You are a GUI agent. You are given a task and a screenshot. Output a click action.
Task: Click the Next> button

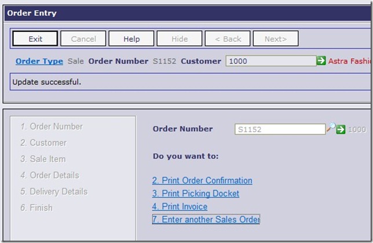click(x=276, y=39)
